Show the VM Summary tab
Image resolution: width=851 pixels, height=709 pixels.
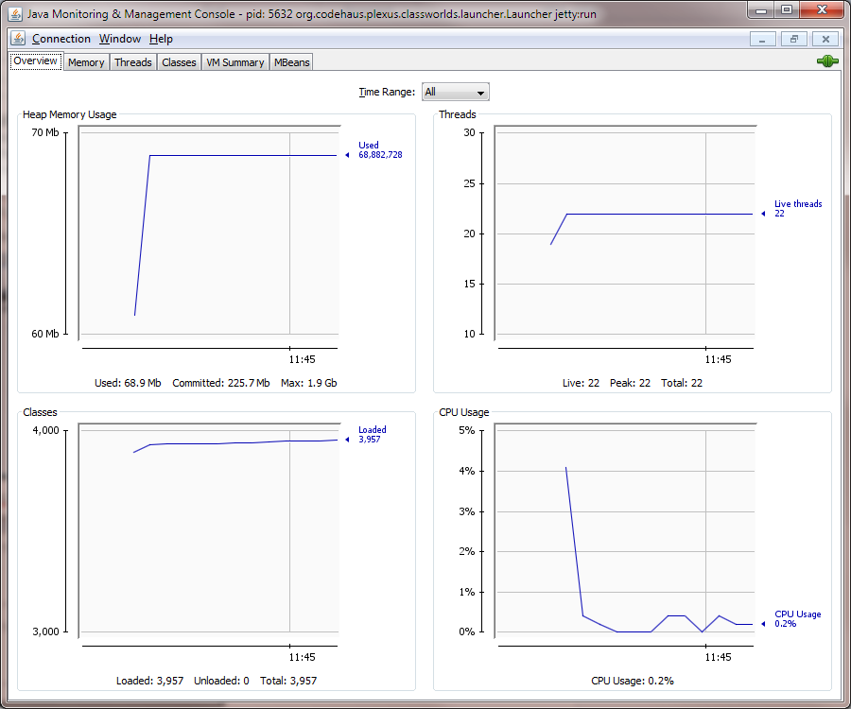click(235, 62)
